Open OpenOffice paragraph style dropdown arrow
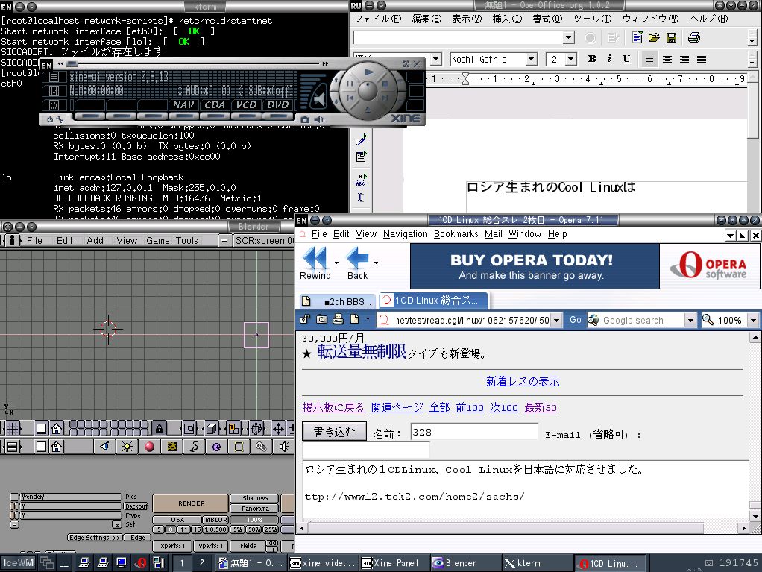Viewport: 762px width, 572px height. (x=436, y=60)
